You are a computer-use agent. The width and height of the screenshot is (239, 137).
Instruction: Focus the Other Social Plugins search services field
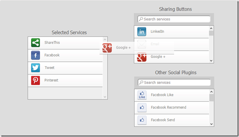(174, 82)
